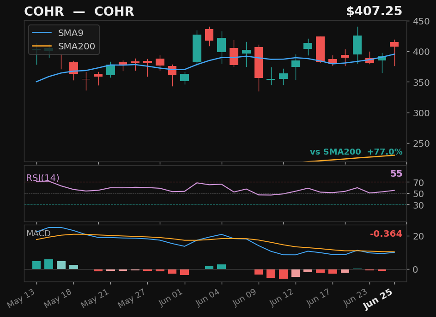Click the Jun 04 date label
This screenshot has height=317, width=436.
(x=208, y=298)
